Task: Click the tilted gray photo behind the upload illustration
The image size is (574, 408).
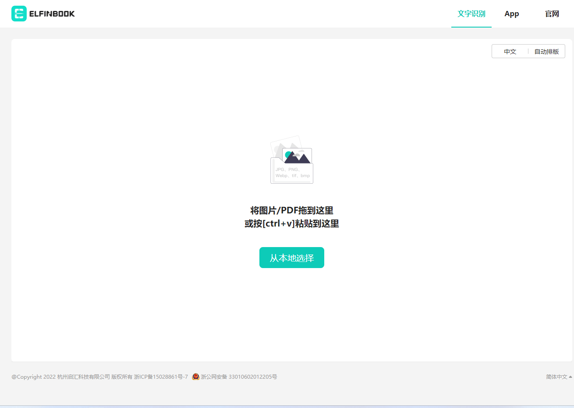Action: 280,144
